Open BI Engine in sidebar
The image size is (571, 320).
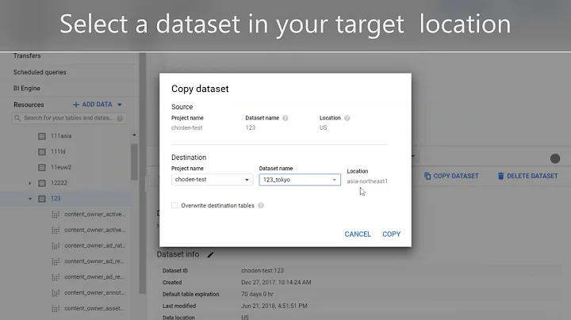point(27,89)
